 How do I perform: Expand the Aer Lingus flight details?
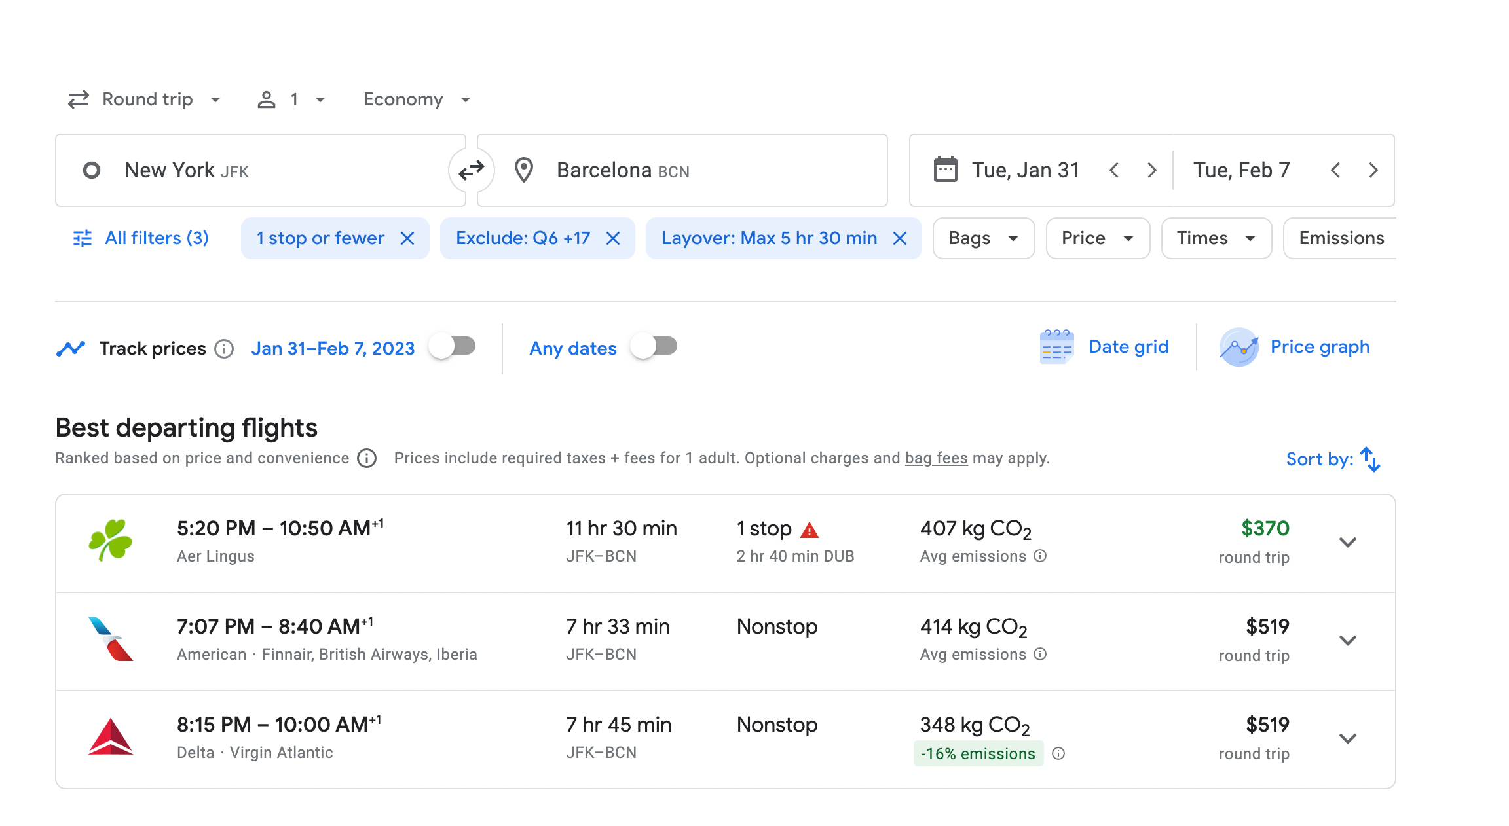coord(1347,543)
